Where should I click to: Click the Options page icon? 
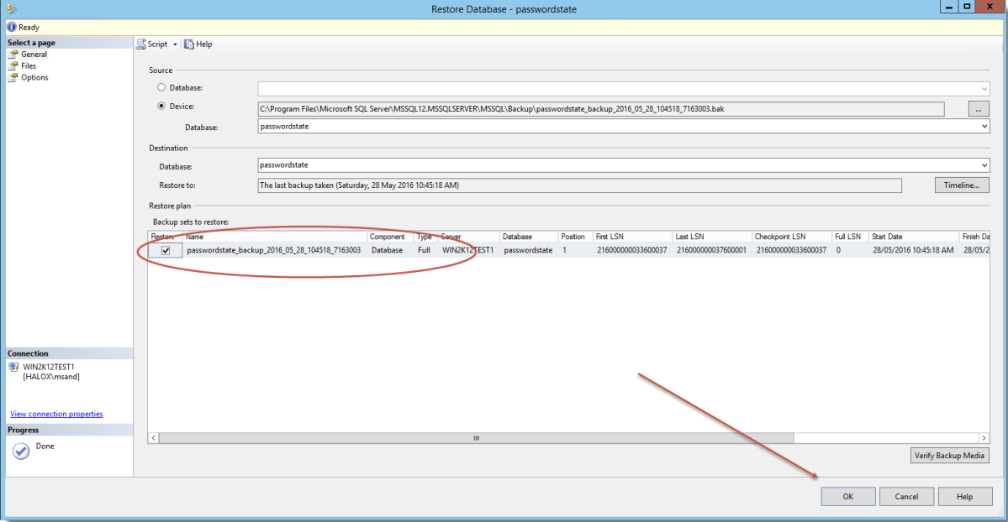(13, 78)
